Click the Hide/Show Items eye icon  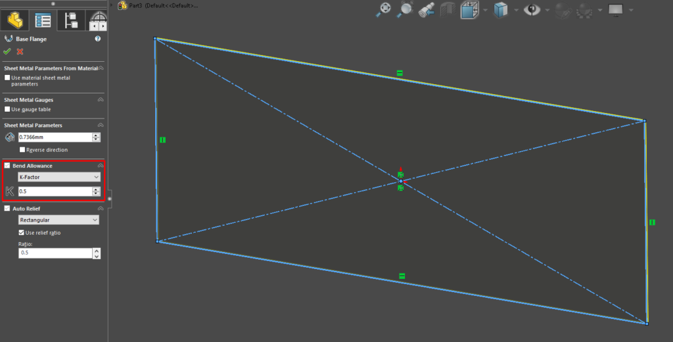tap(532, 10)
